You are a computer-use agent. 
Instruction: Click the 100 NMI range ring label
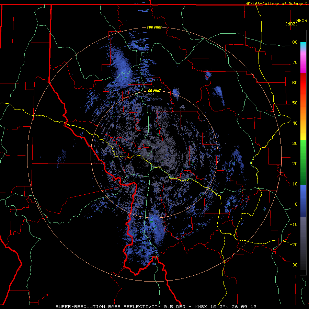[x=154, y=27]
